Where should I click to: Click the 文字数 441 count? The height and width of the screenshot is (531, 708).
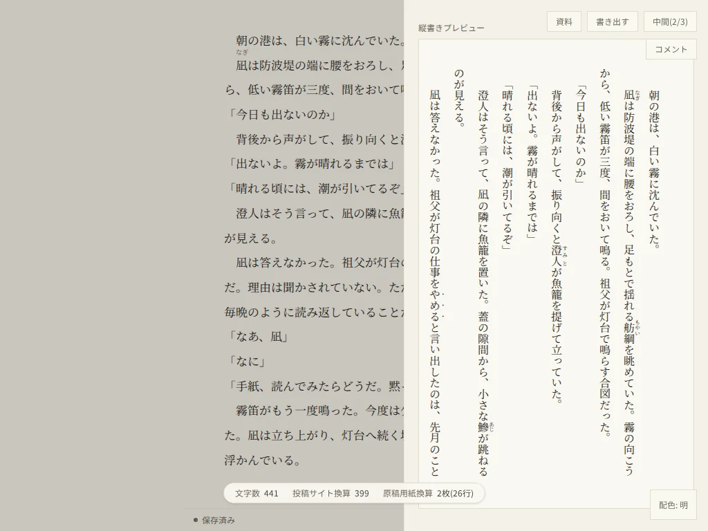tap(257, 494)
